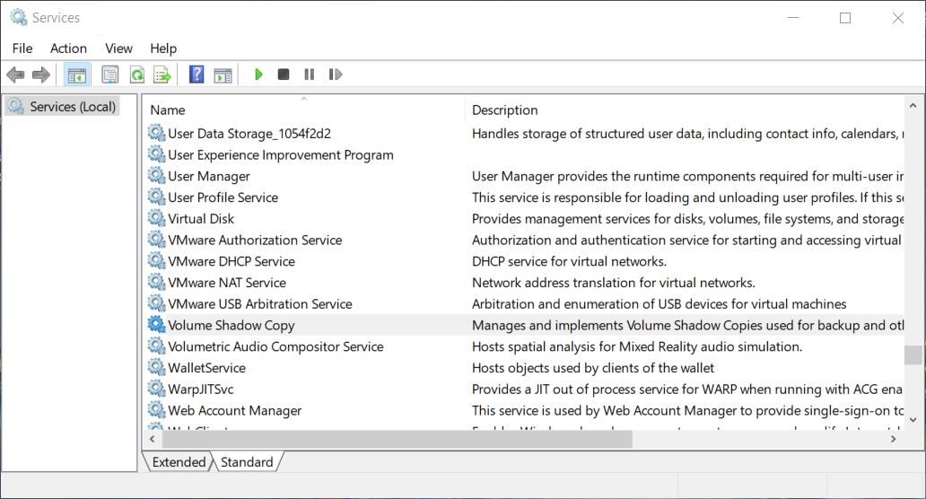
Task: Open the Action menu
Action: (x=68, y=48)
